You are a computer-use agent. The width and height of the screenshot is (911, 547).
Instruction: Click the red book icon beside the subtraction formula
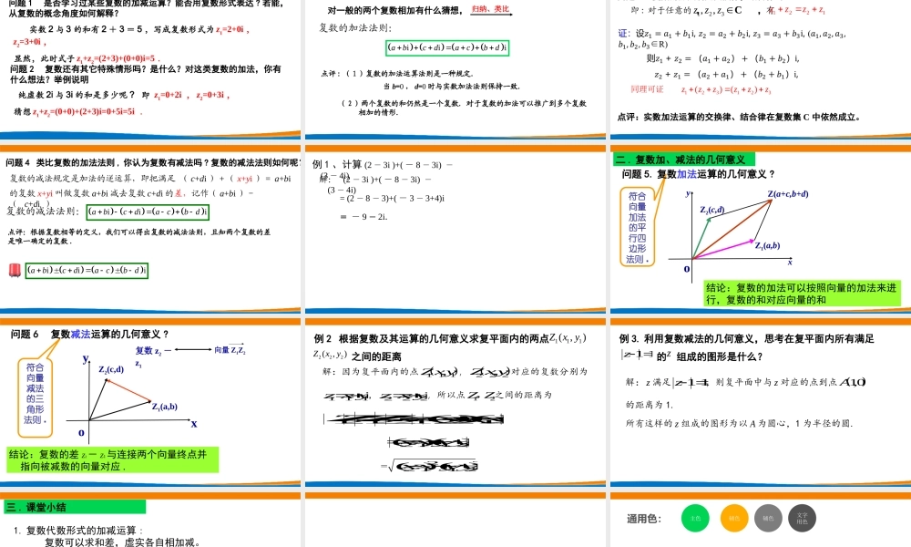coord(14,269)
